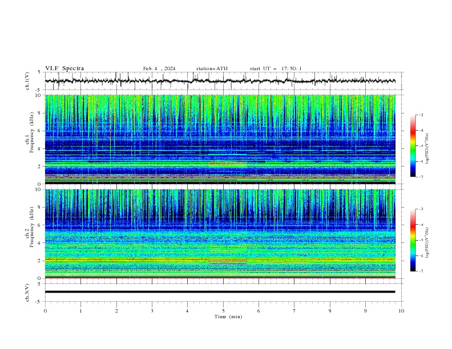Screen dimensions: 452x349
Task: Click the ch.1 'Frequency (kHz)' axis label
Action: click(x=32, y=132)
